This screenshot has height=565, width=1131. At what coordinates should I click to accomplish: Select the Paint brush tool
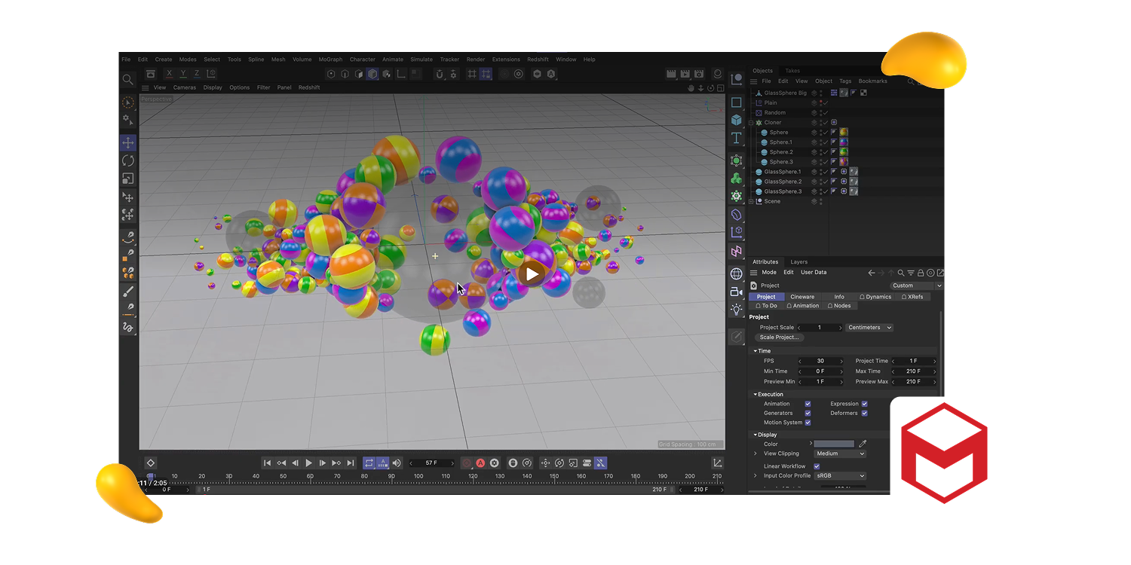click(x=127, y=292)
